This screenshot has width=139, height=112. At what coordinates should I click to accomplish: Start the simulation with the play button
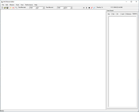(84, 8)
